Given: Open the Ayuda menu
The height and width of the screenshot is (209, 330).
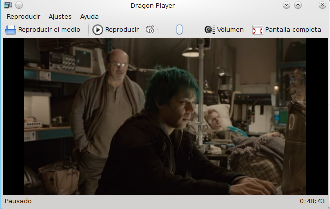Looking at the screenshot, I should pos(89,17).
